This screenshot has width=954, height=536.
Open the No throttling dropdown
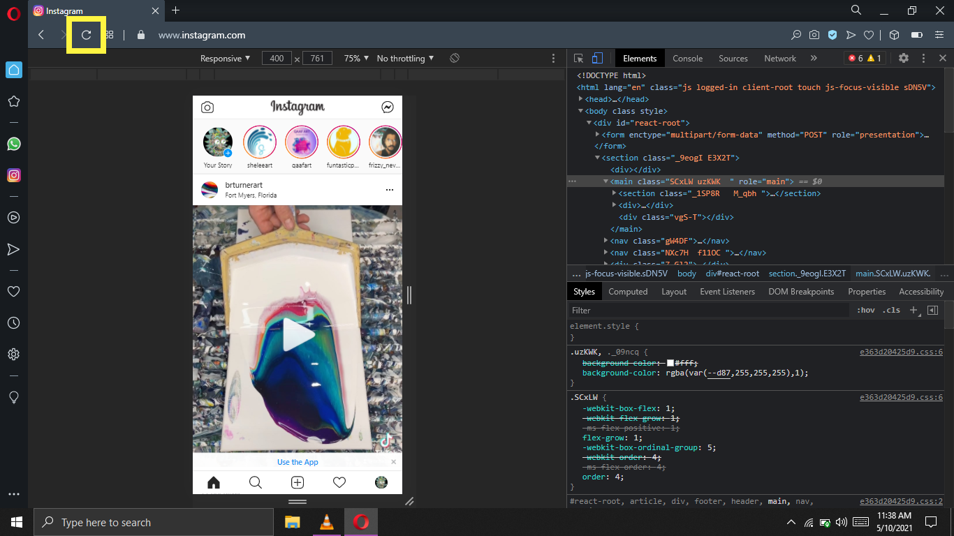coord(405,59)
